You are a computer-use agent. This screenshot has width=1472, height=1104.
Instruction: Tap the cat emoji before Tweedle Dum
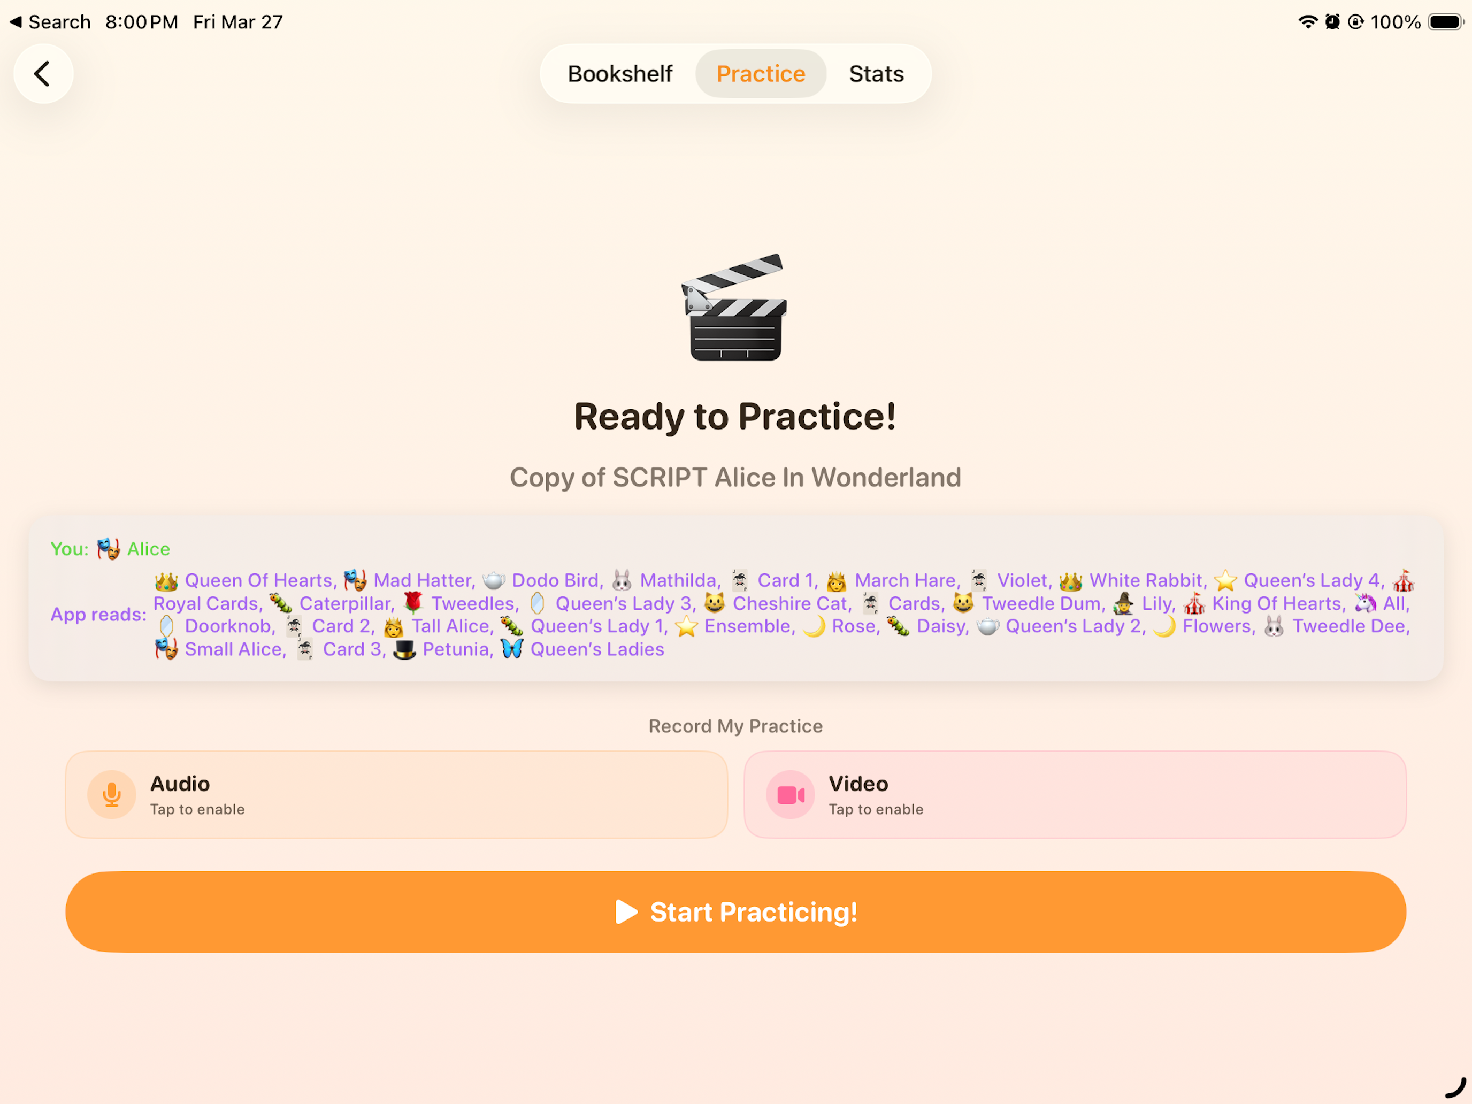coord(963,603)
